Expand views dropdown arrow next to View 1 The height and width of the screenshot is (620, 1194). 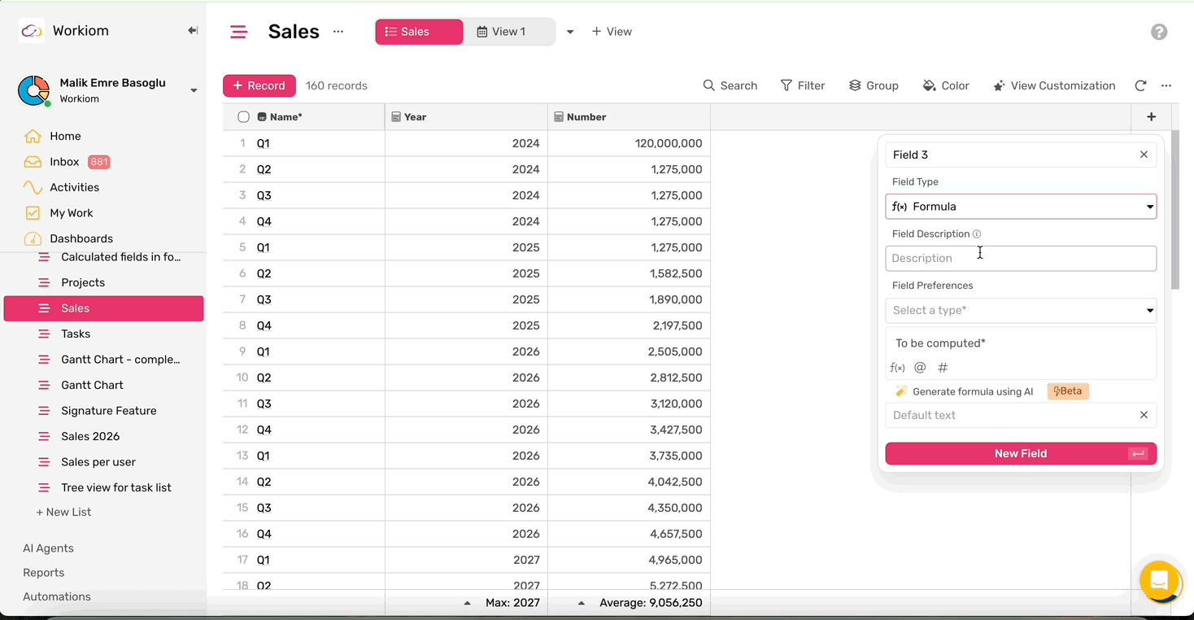(x=570, y=32)
